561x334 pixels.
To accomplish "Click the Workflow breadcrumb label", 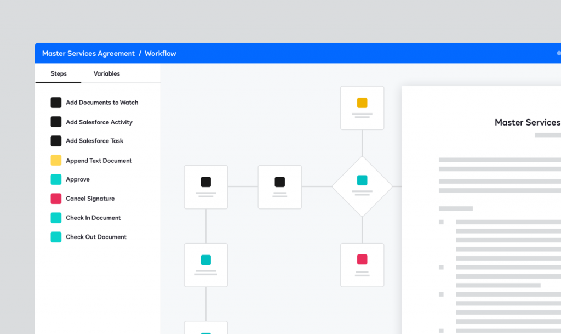I will 160,53.
